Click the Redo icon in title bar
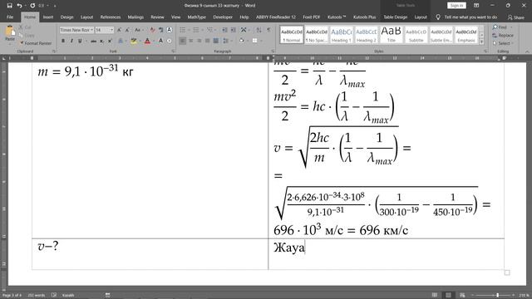Viewport: 532px width, 299px height. click(x=32, y=6)
